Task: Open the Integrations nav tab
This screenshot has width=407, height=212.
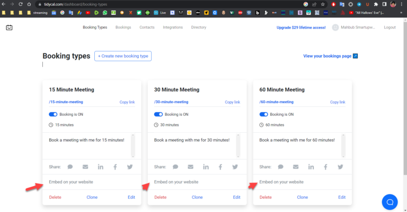Action: (x=173, y=27)
